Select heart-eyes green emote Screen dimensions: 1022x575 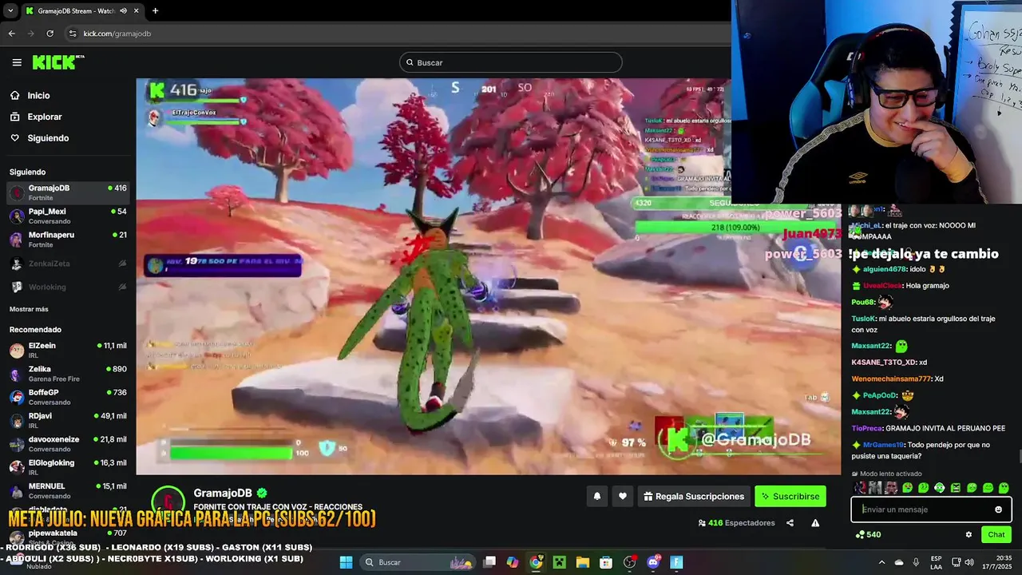pyautogui.click(x=908, y=487)
